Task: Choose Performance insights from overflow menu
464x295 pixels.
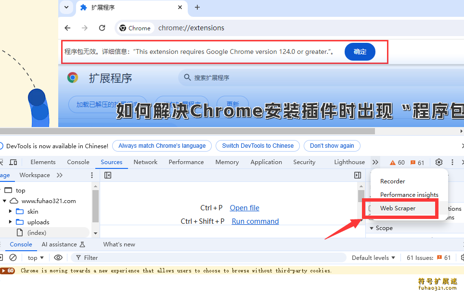Action: [x=409, y=195]
